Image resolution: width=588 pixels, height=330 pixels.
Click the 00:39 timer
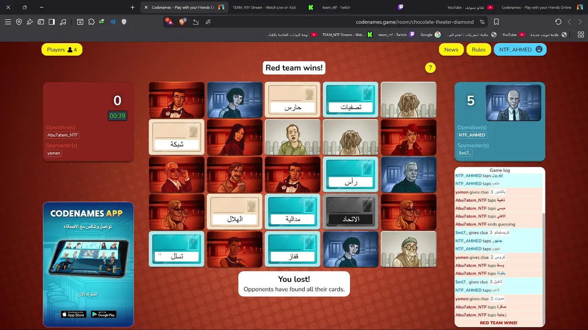coord(118,116)
